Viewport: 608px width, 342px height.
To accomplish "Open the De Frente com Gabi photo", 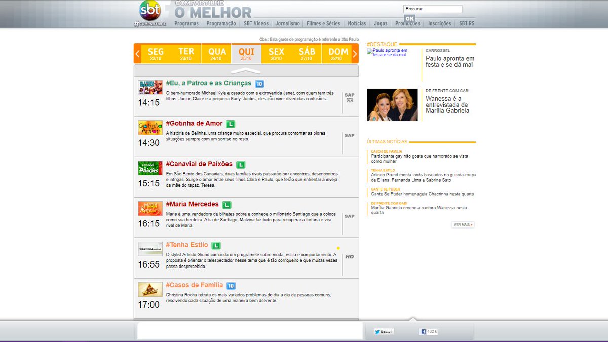I will (x=392, y=104).
